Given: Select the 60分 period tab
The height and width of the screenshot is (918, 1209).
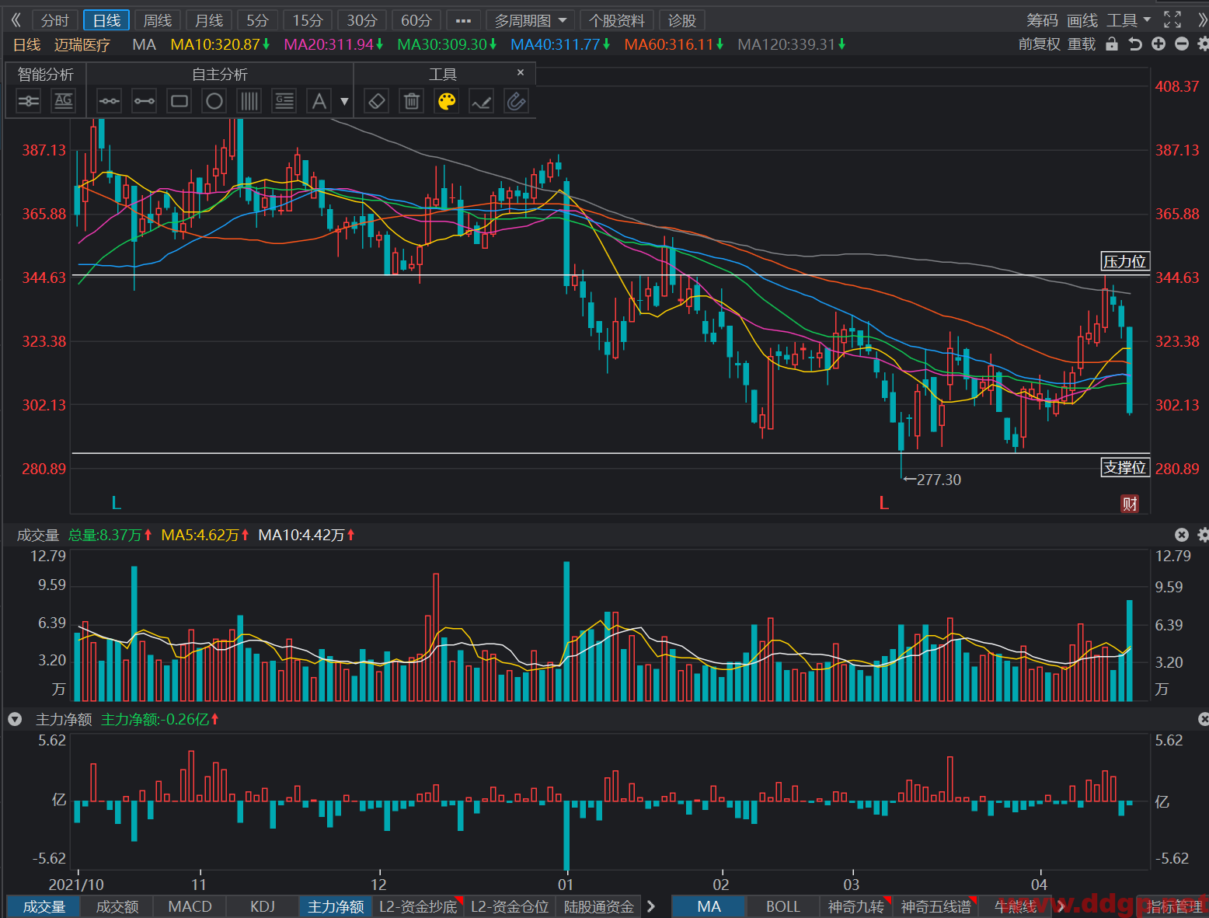Looking at the screenshot, I should [x=416, y=20].
